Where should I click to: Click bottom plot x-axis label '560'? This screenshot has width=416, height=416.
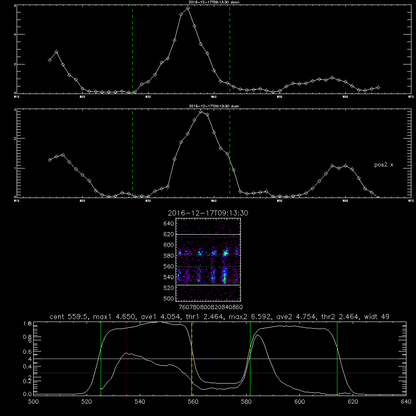click(193, 402)
